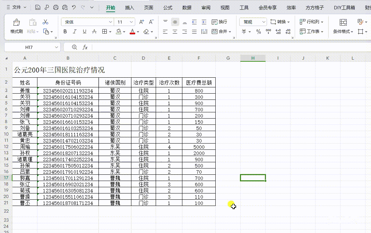This screenshot has width=371, height=233.
Task: Open the font size 11 dropdown
Action: pos(131,22)
